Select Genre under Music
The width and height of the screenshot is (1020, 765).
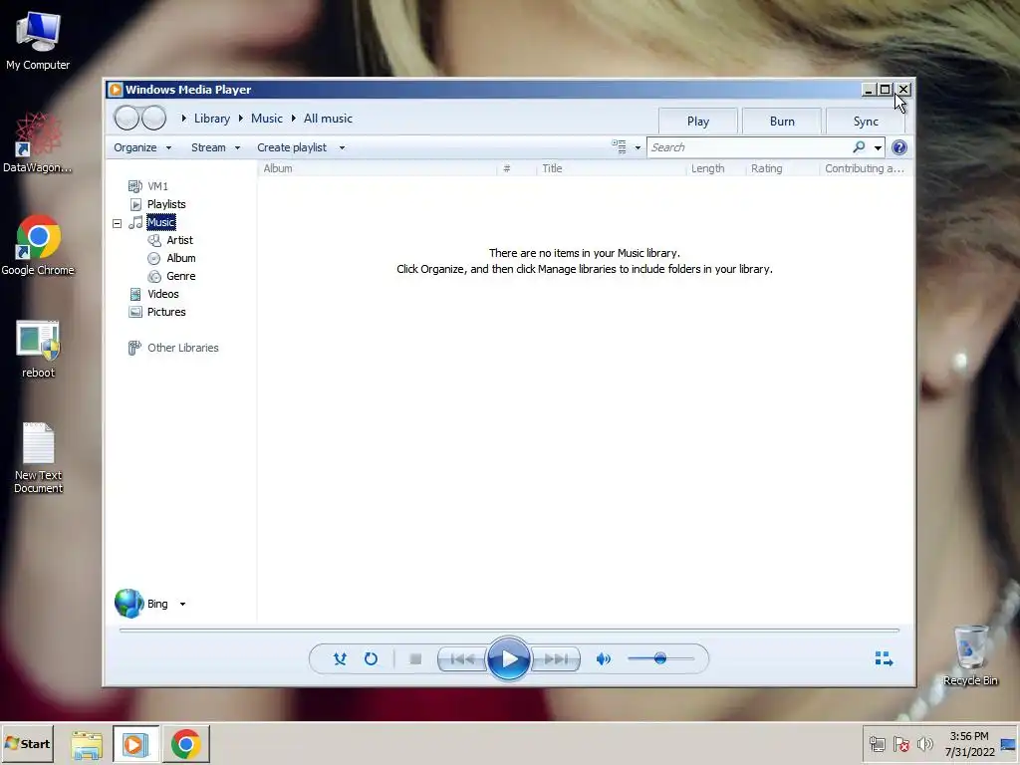point(181,276)
